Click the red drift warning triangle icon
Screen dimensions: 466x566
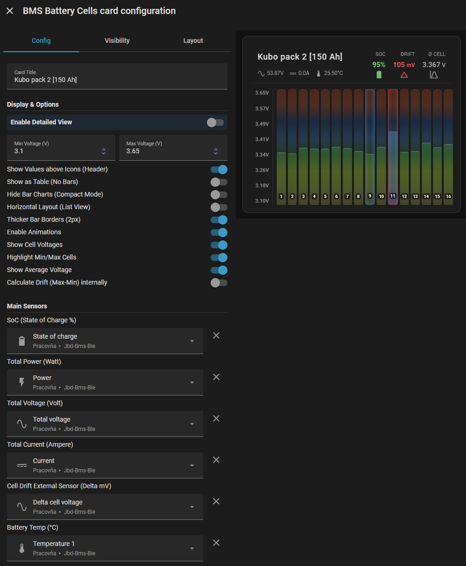404,75
